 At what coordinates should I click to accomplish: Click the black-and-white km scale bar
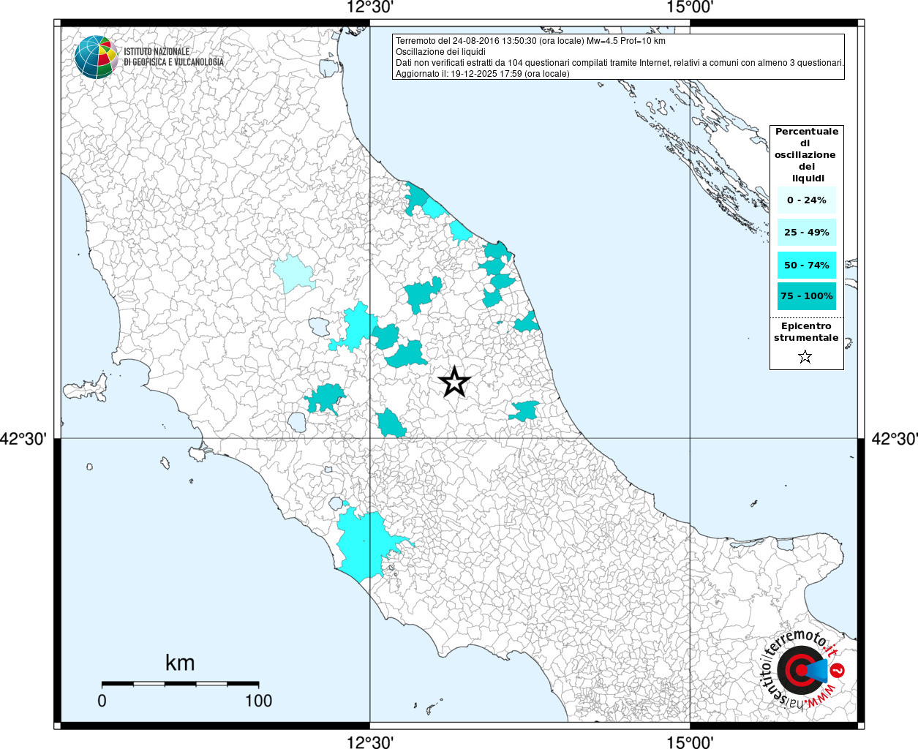[180, 684]
